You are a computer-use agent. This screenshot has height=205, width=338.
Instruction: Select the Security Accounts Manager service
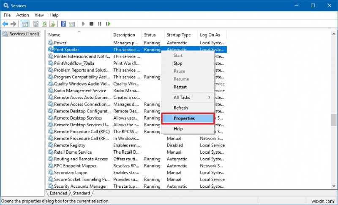point(80,186)
